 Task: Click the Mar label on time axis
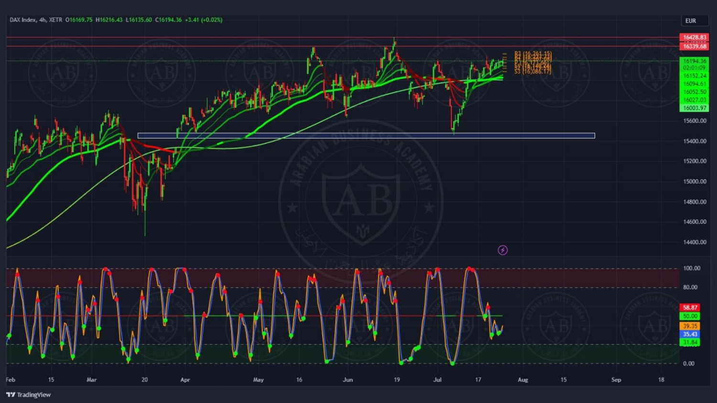[x=92, y=380]
